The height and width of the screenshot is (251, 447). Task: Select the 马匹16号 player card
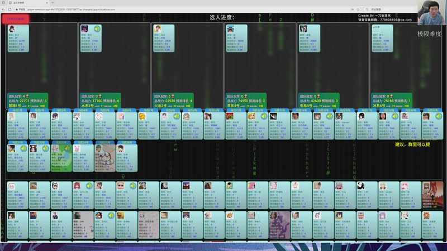(345, 126)
